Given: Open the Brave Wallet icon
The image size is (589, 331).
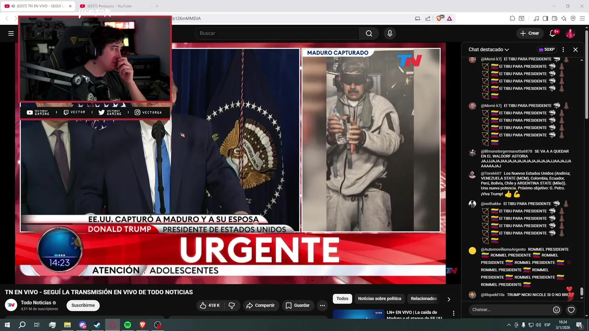Looking at the screenshot, I should (x=554, y=18).
